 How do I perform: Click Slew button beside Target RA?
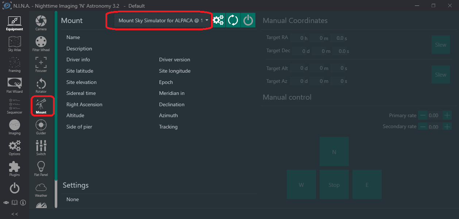click(x=440, y=45)
